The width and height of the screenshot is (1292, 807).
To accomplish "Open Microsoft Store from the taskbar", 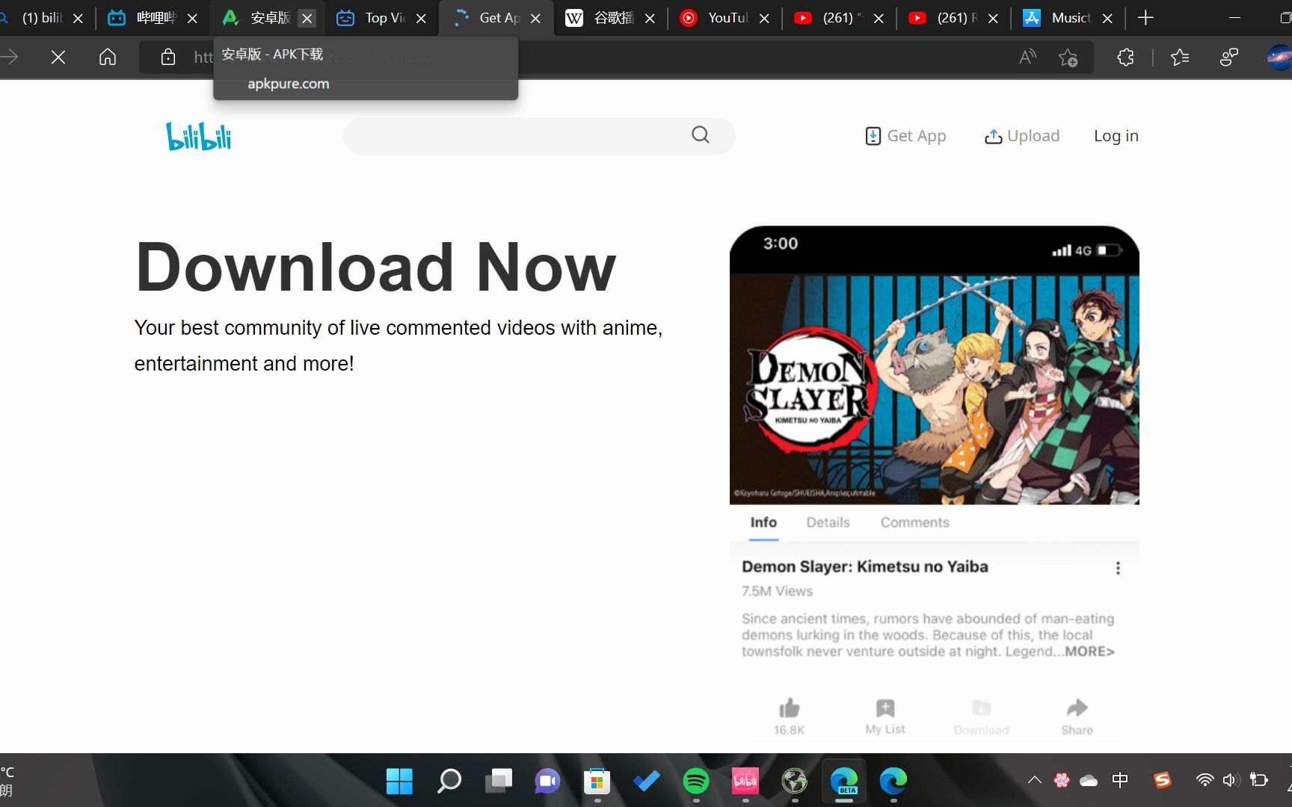I will coord(597,782).
